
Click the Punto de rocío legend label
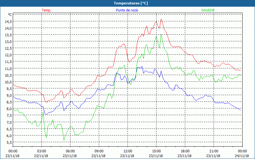tap(127, 10)
